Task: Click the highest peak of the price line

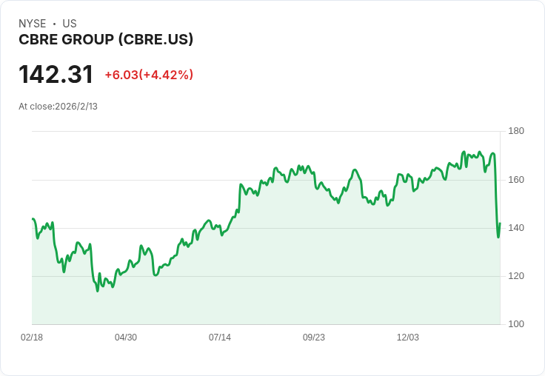Action: [x=464, y=152]
